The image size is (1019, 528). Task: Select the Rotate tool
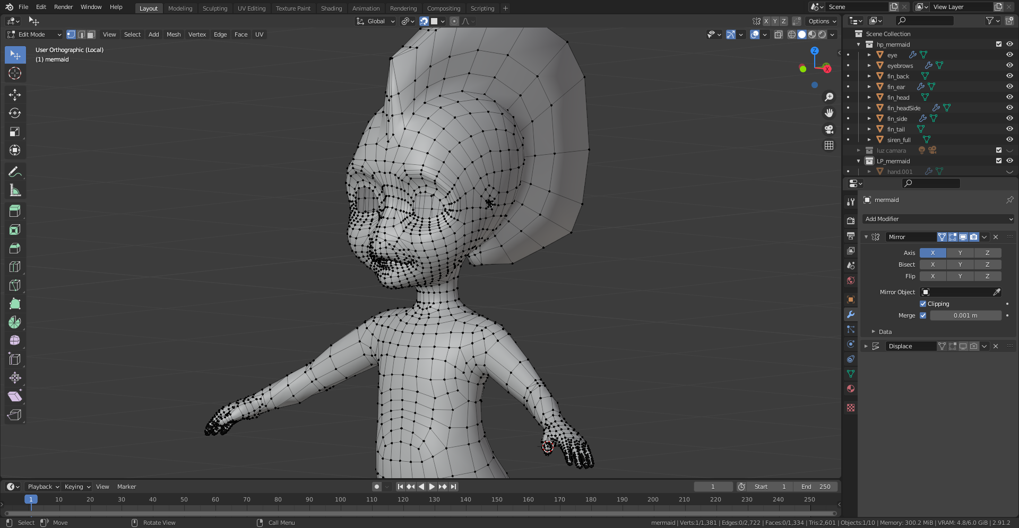tap(15, 113)
